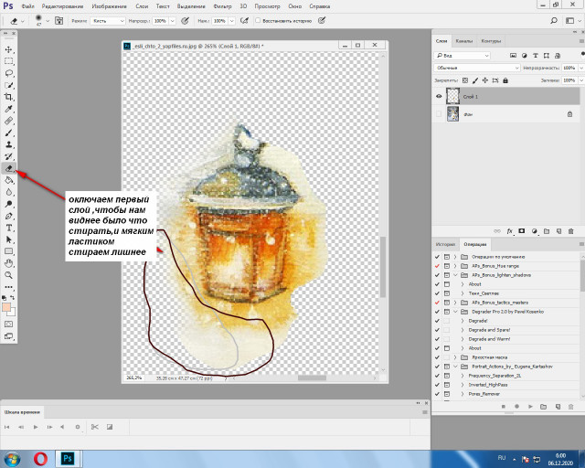Select the Lasso tool
This screenshot has width=585, height=468.
9,72
